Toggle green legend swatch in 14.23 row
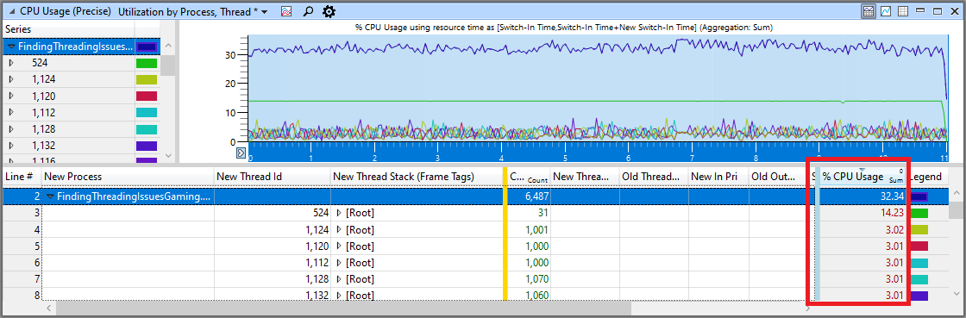 919,214
